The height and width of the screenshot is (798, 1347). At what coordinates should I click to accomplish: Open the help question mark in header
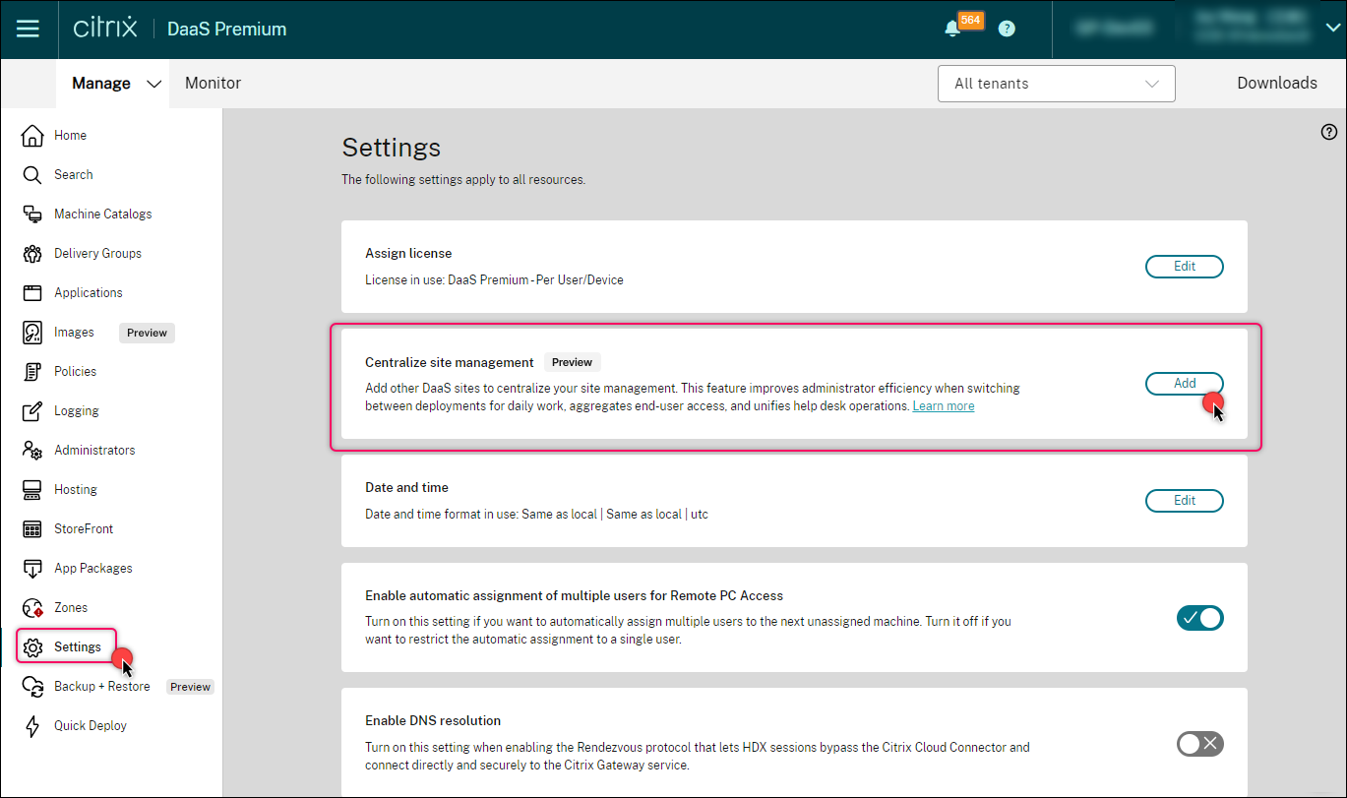click(1006, 29)
